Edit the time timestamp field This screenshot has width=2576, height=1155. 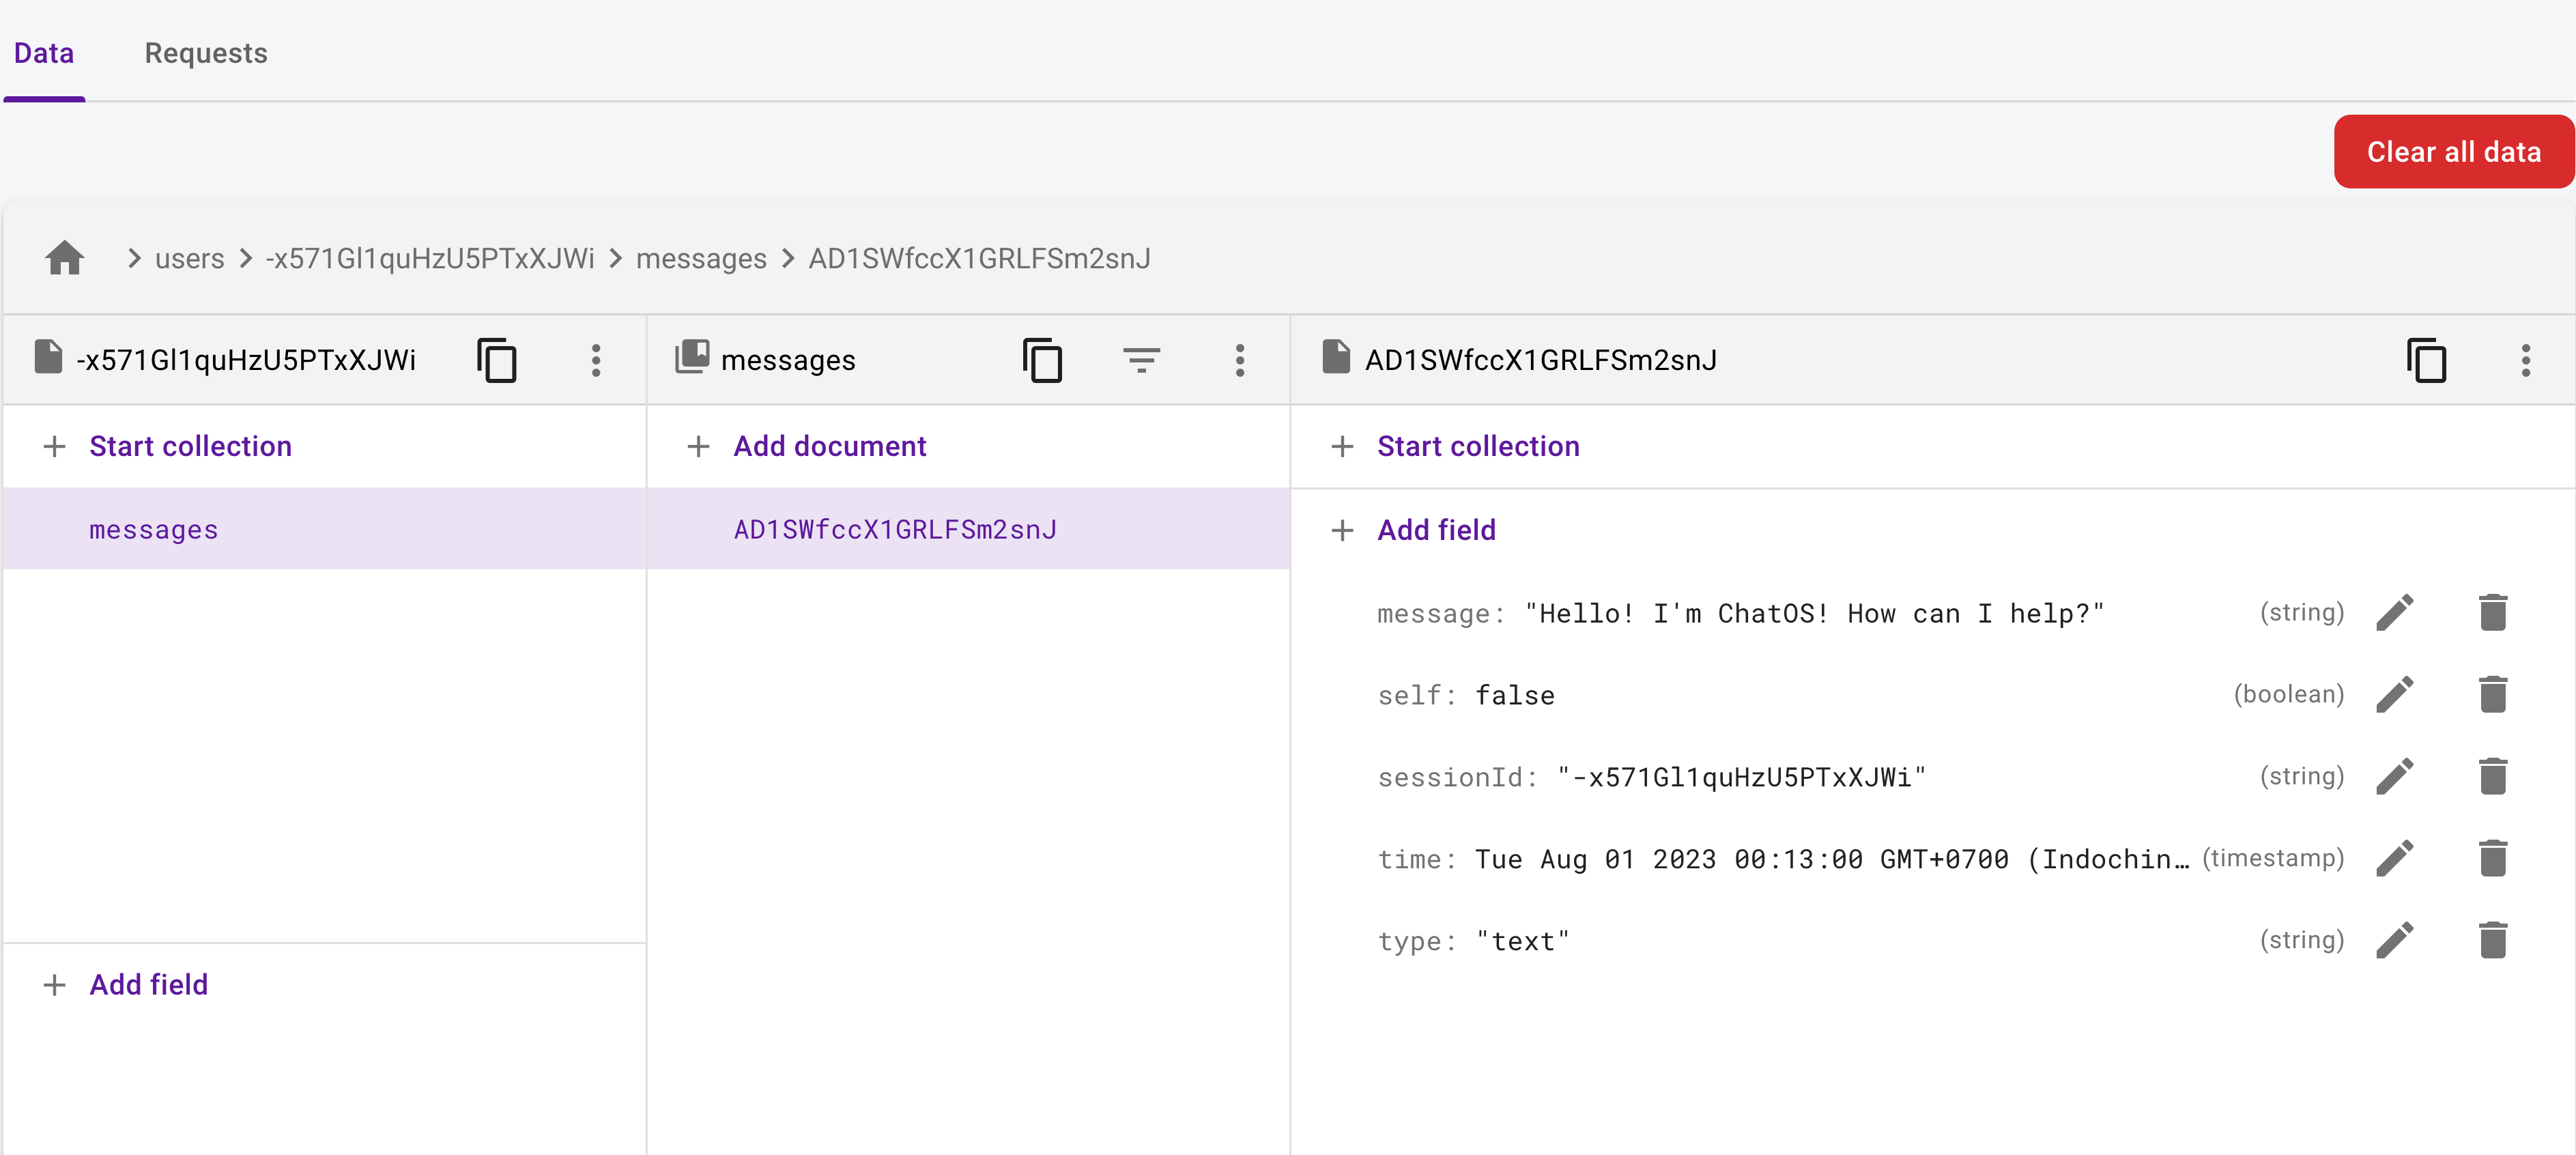[x=2395, y=859]
